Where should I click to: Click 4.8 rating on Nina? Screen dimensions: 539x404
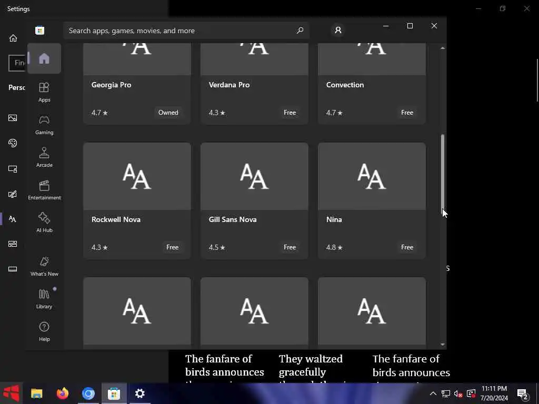coord(334,247)
